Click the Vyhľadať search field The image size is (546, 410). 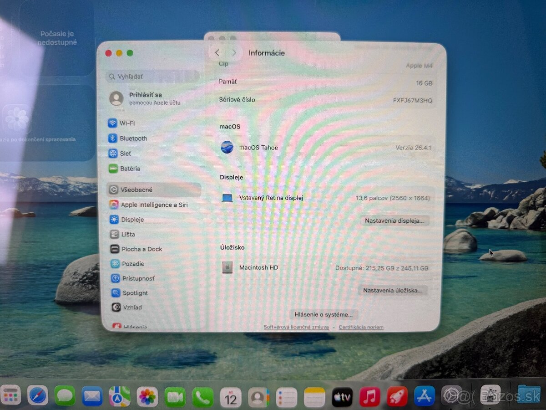[152, 77]
